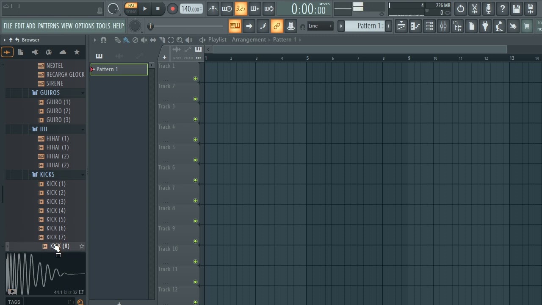Screen dimensions: 542x305
Task: Save project with the floppy disk icon
Action: (x=517, y=8)
